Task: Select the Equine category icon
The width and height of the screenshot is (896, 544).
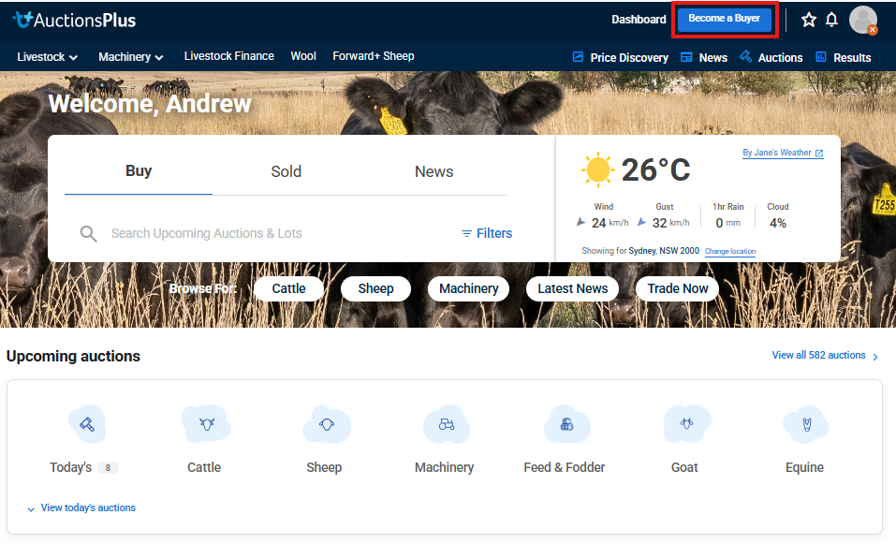Action: 806,424
